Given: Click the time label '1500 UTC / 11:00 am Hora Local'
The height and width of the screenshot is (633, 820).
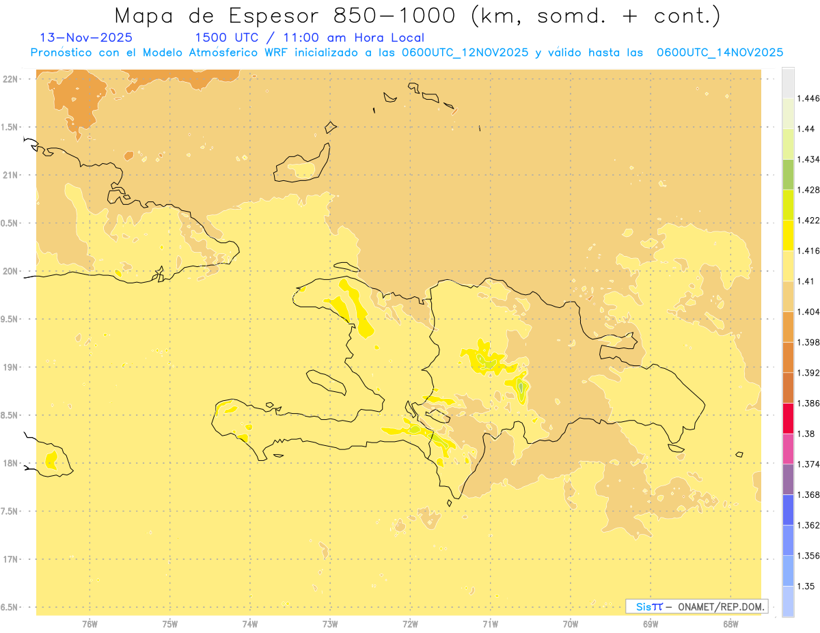Looking at the screenshot, I should [310, 38].
